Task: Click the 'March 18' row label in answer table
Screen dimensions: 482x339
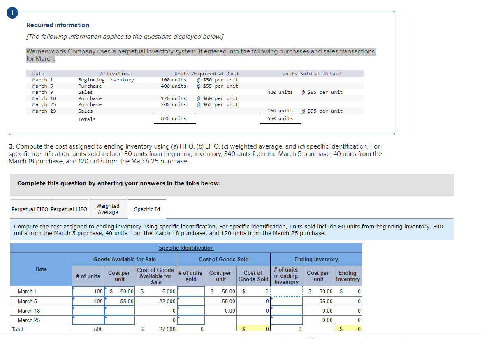Action: pos(29,311)
